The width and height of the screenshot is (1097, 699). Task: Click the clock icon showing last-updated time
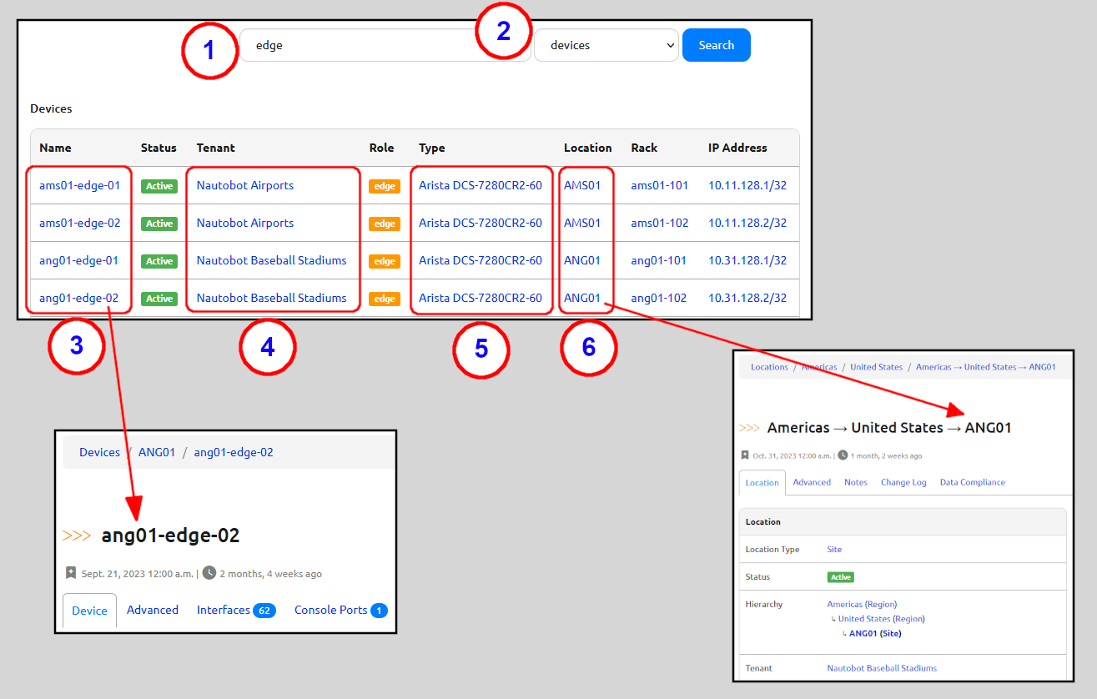(x=209, y=572)
